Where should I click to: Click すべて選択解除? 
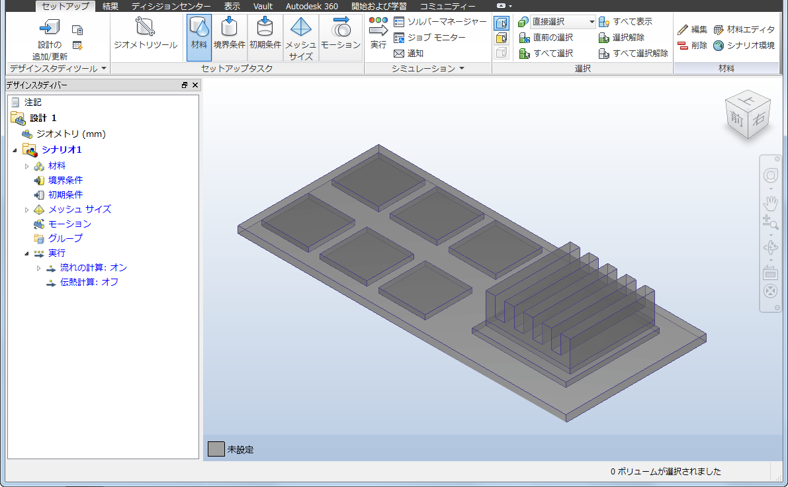(633, 54)
